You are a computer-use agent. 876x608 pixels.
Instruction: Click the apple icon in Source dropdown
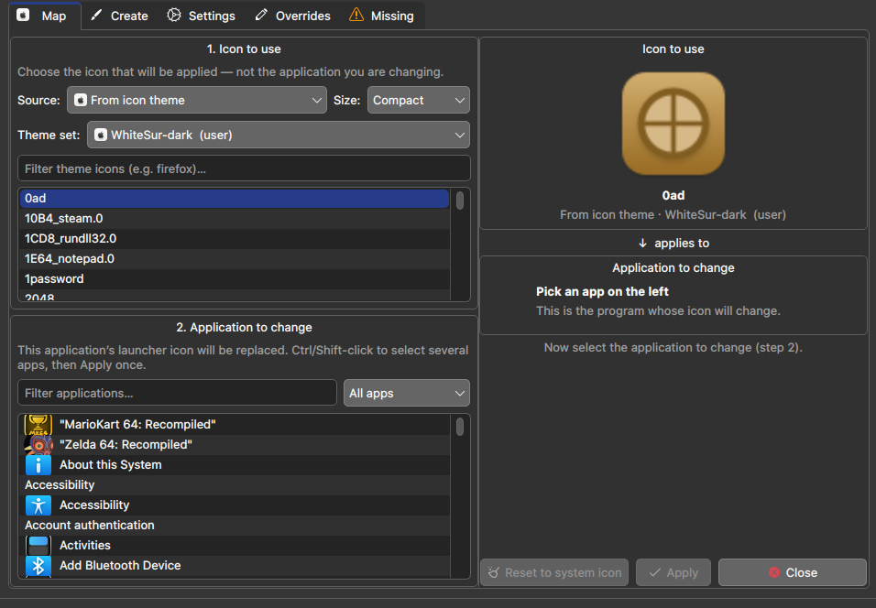click(x=81, y=100)
